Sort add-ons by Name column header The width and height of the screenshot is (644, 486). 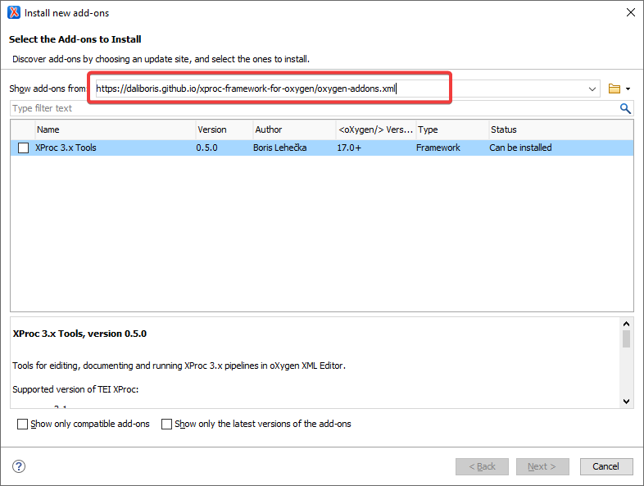tap(116, 129)
